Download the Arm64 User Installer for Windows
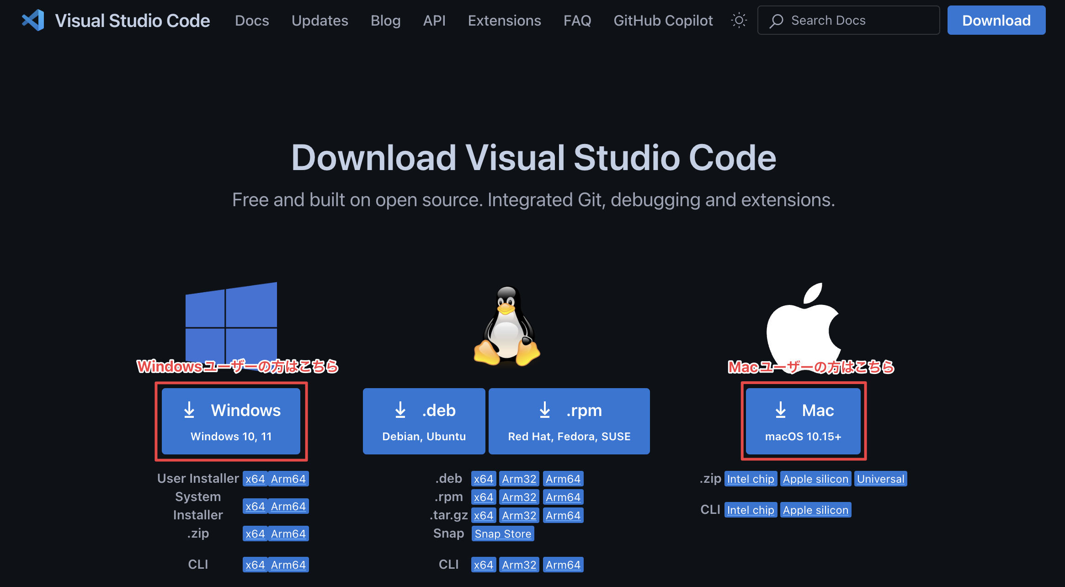The height and width of the screenshot is (587, 1065). click(288, 478)
